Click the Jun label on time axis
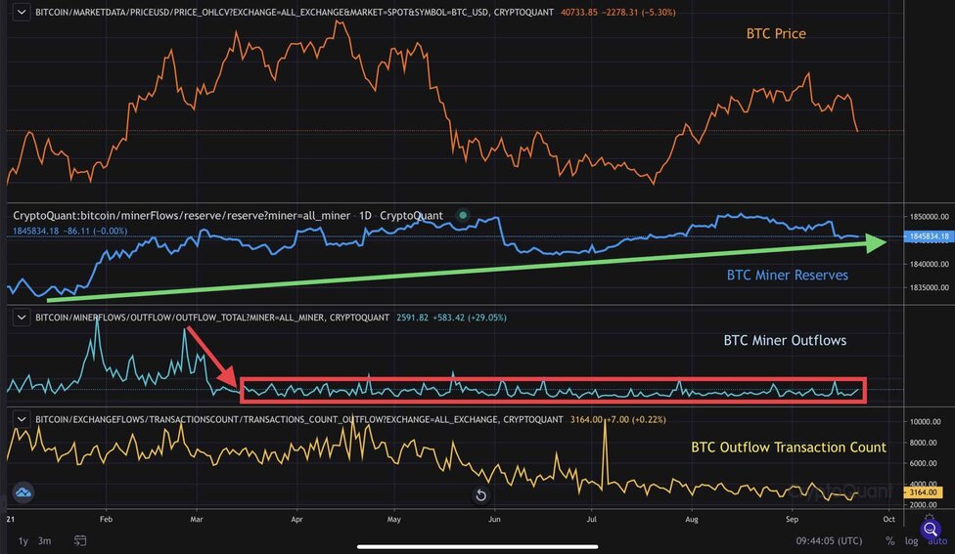Image resolution: width=955 pixels, height=554 pixels. click(x=494, y=520)
